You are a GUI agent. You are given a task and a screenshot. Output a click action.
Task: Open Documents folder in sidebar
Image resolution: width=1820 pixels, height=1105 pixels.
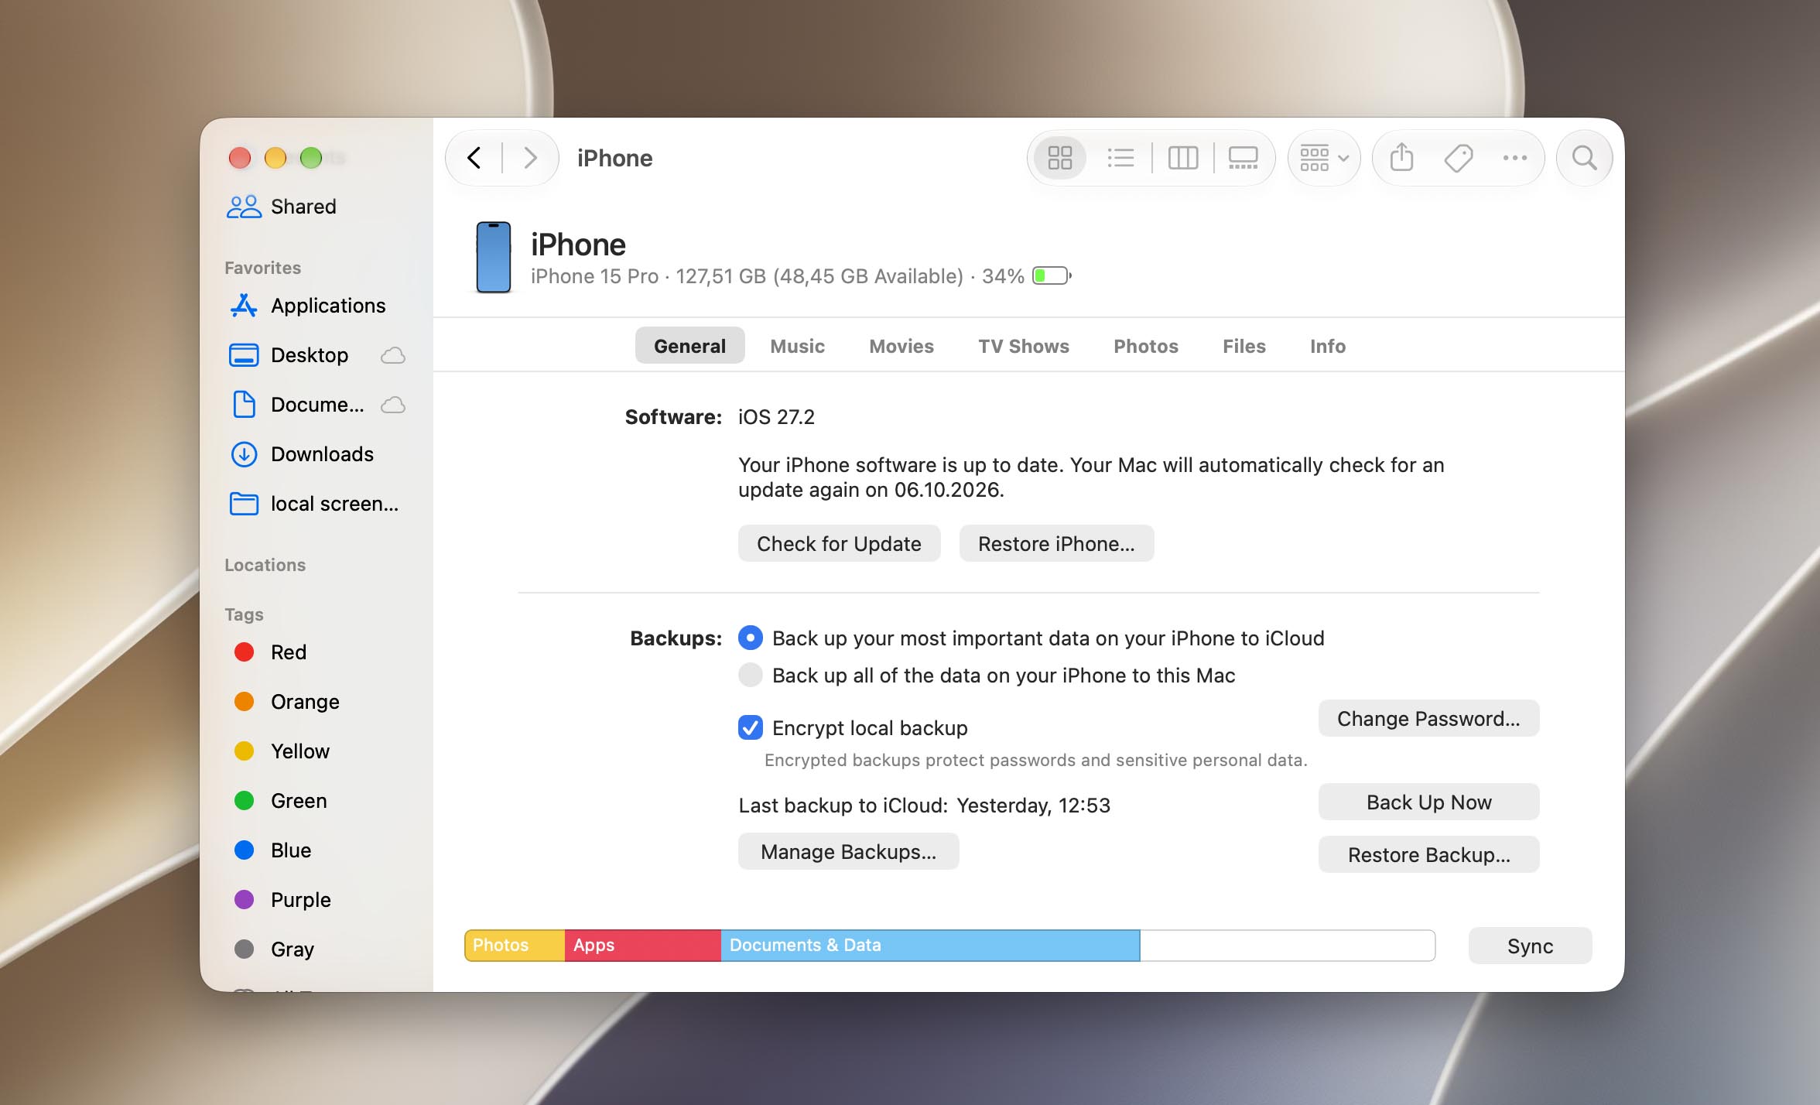click(316, 405)
